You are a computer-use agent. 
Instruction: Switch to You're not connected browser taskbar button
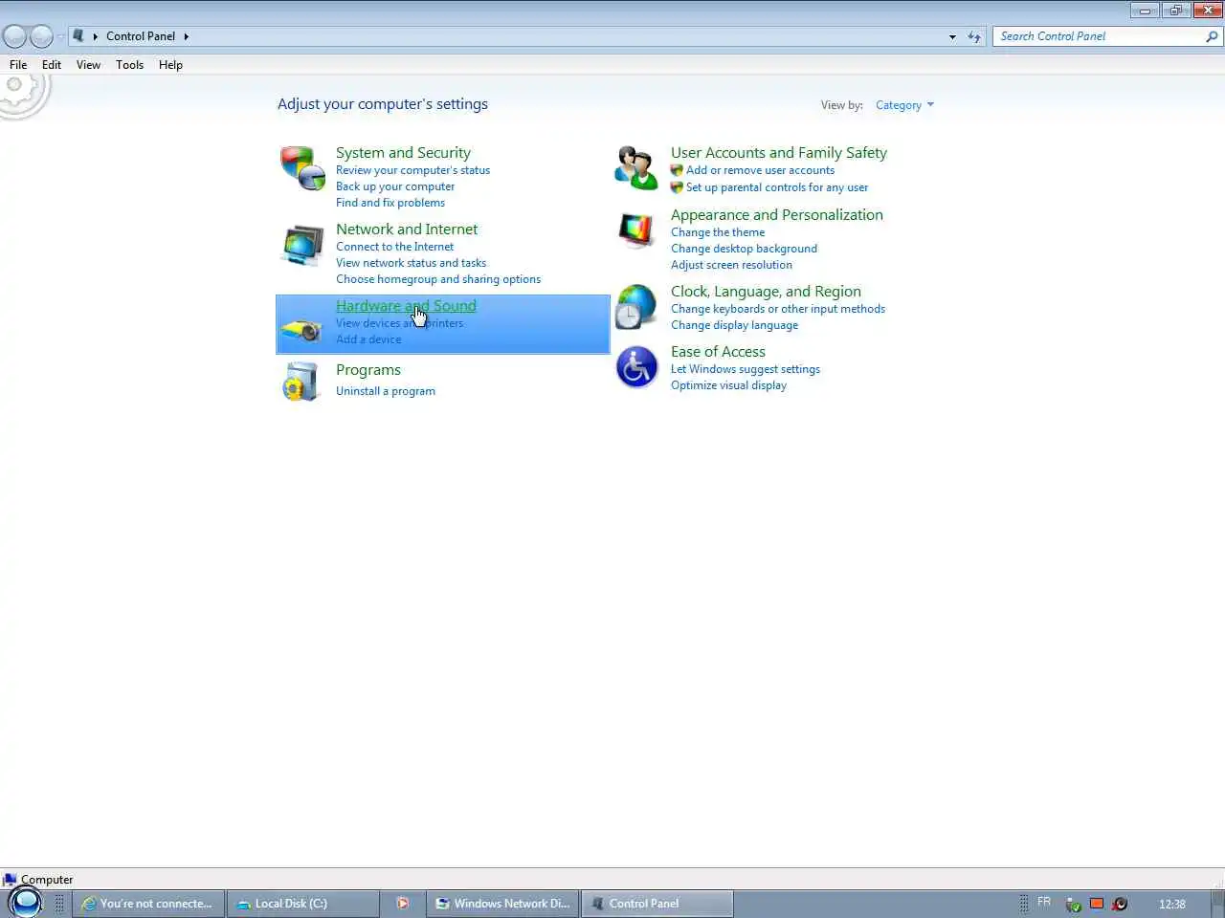[x=149, y=903]
